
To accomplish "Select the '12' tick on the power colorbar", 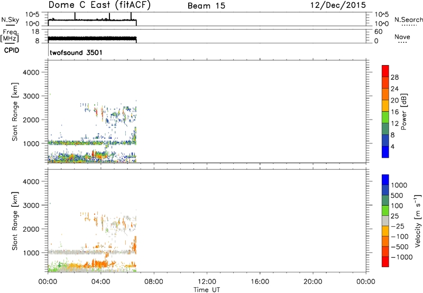I will point(394,124).
